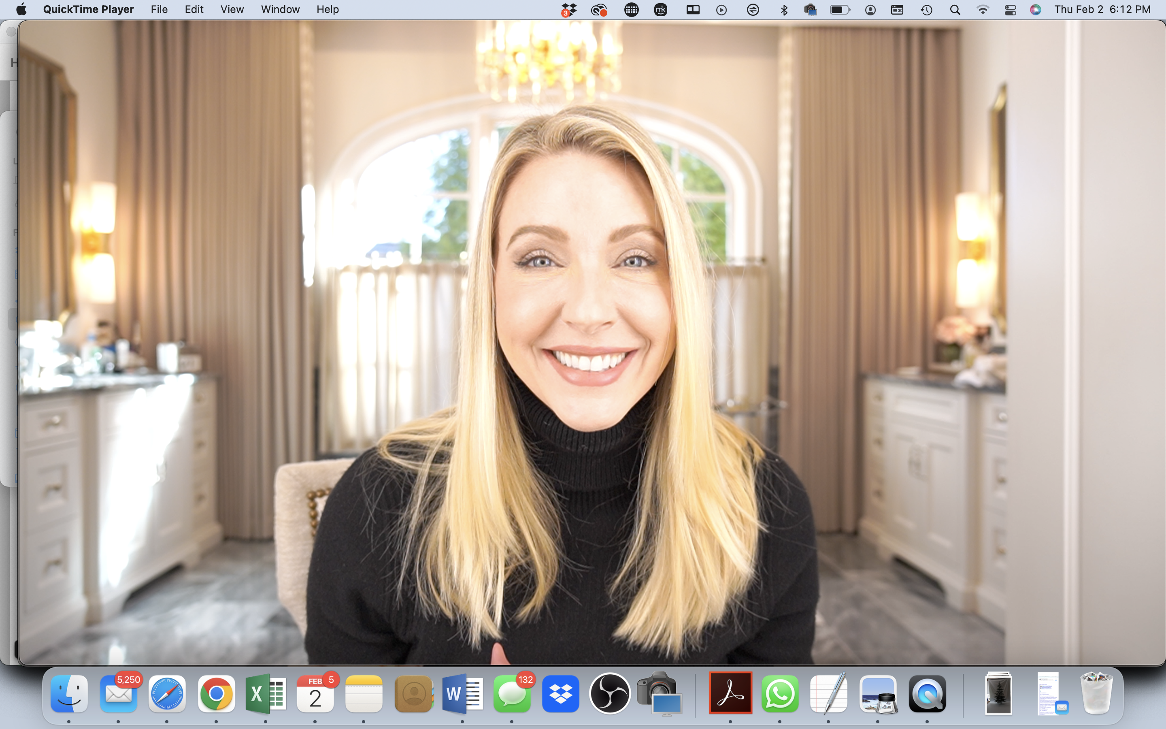The image size is (1166, 729).
Task: Open Microsoft Excel from the Dock
Action: click(266, 694)
